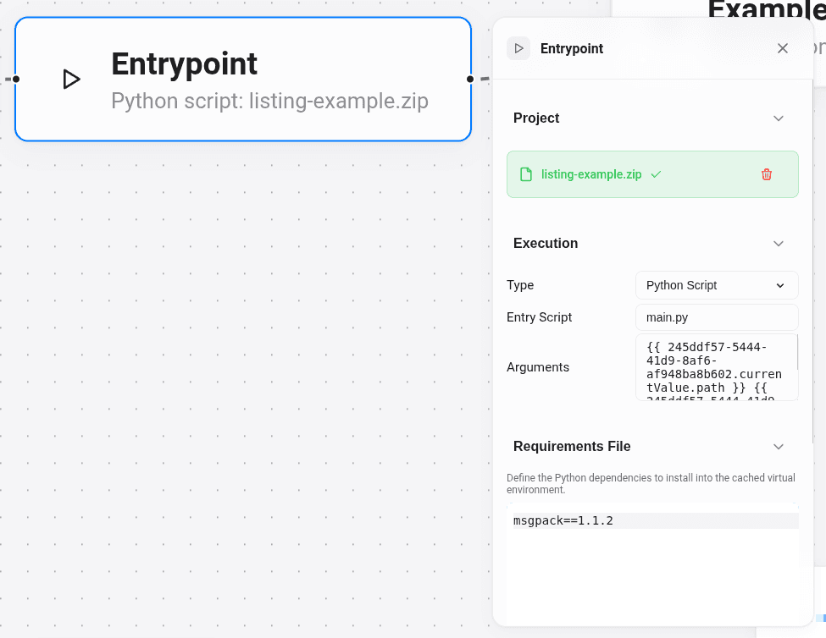This screenshot has height=638, width=826.
Task: Click the Arguments field scrollbar
Action: point(797,352)
